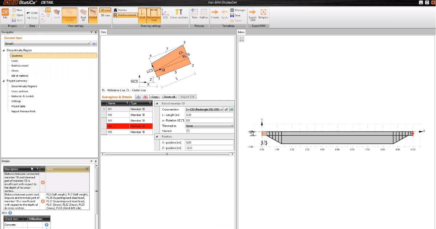Tick the Haunch checkbox

pyautogui.click(x=187, y=131)
